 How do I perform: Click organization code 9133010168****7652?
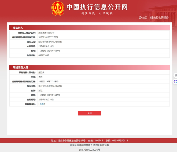point(48,37)
